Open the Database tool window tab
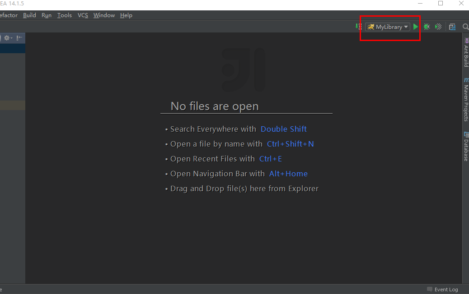This screenshot has width=469, height=294. 466,146
